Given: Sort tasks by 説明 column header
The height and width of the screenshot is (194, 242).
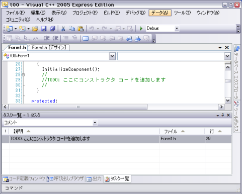Looking at the screenshot, I should pos(84,131).
